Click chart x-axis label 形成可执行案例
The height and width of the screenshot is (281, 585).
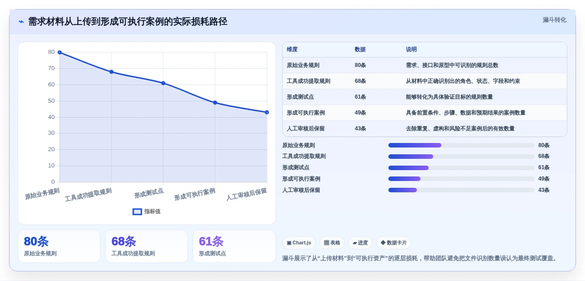click(x=195, y=194)
